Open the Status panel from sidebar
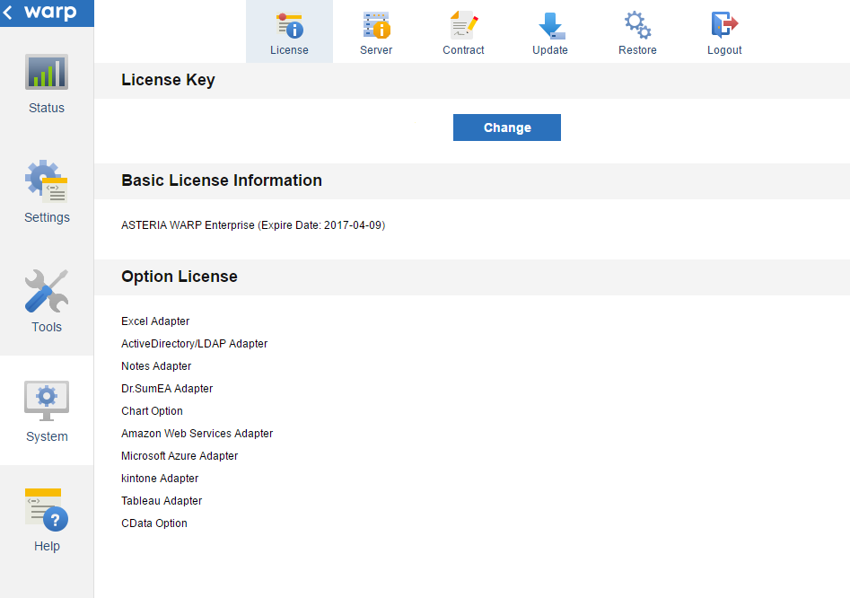Screen dimensions: 850x598 46,85
